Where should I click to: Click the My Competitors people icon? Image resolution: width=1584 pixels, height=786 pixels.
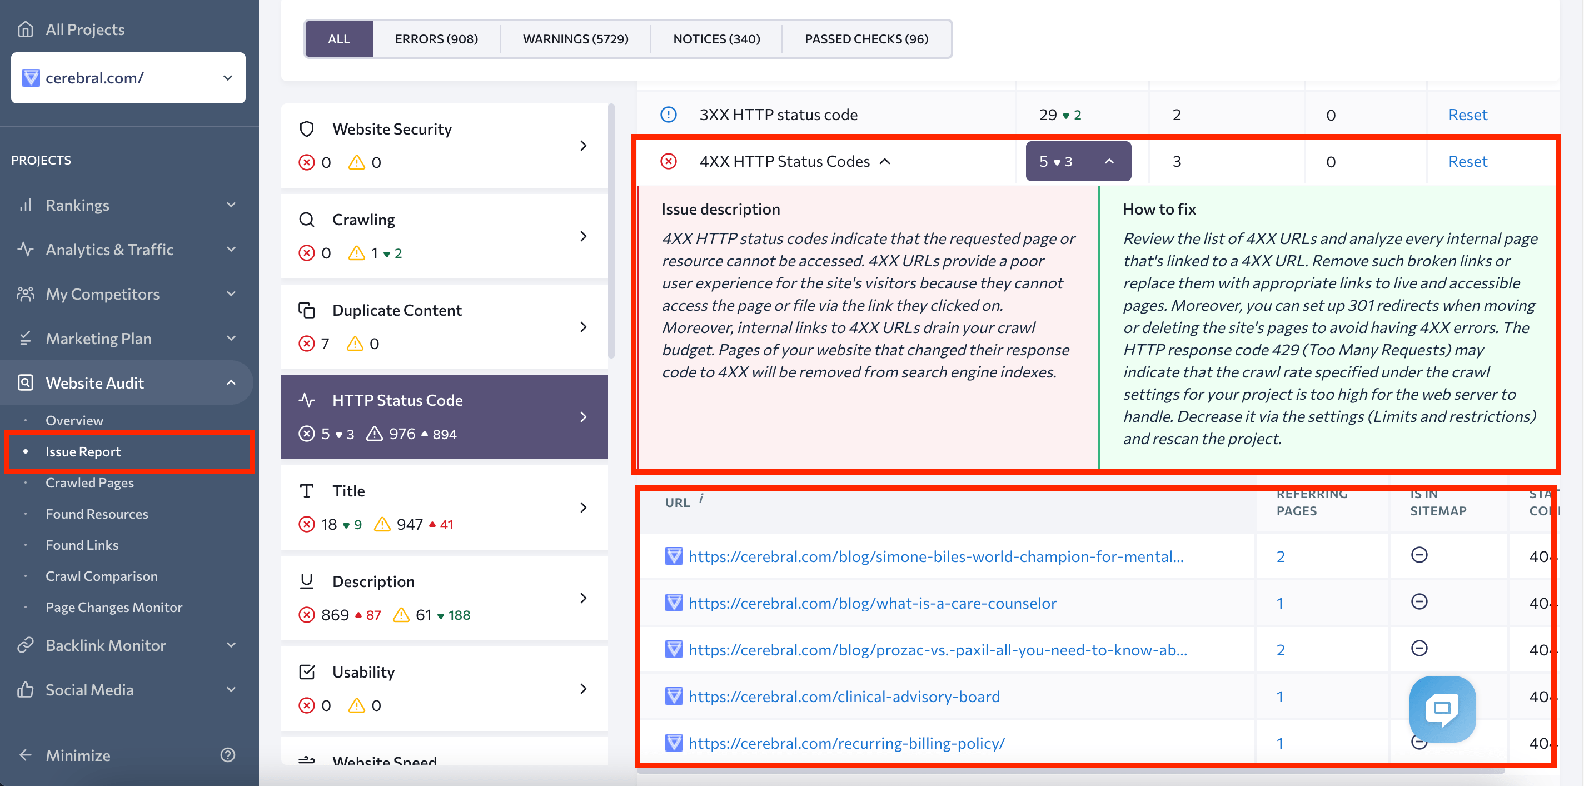pos(25,294)
